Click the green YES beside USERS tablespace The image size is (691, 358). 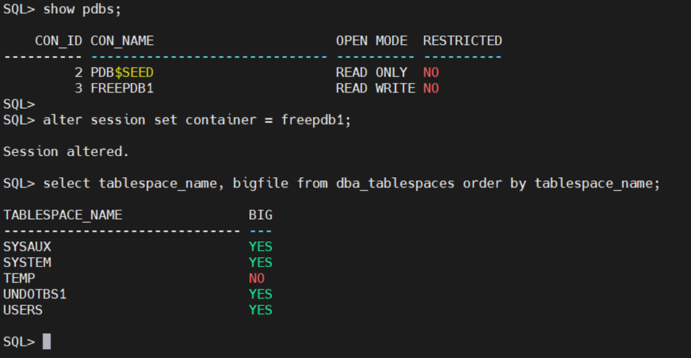pos(260,310)
